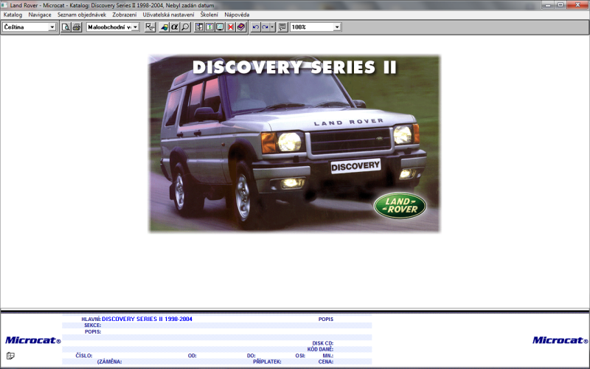Screen dimensions: 590x369
Task: Click the notes icon beside zoom box
Action: tap(282, 27)
